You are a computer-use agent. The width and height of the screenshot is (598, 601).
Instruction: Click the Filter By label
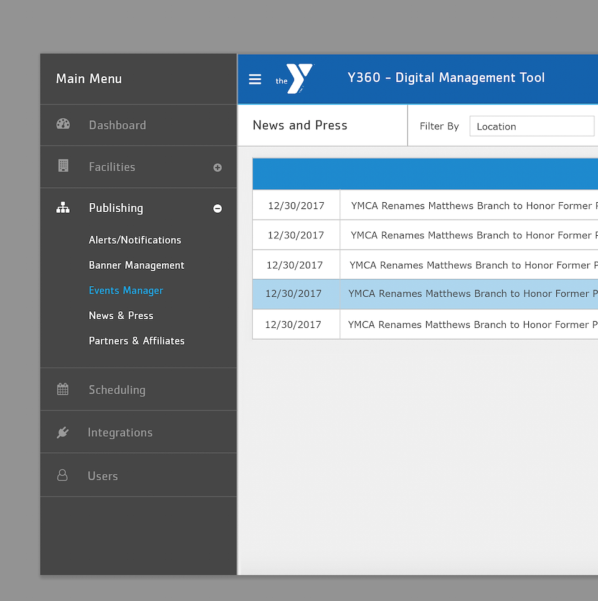point(439,126)
